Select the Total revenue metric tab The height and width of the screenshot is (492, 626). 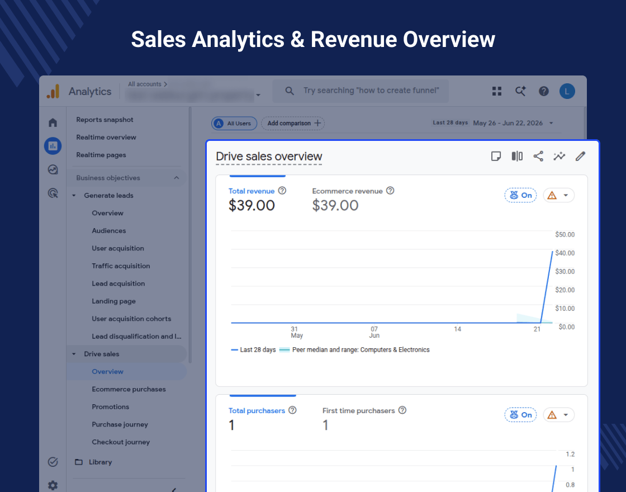tap(257, 199)
